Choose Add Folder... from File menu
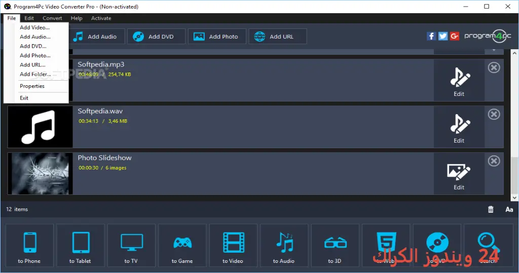This screenshot has width=519, height=273. click(36, 74)
